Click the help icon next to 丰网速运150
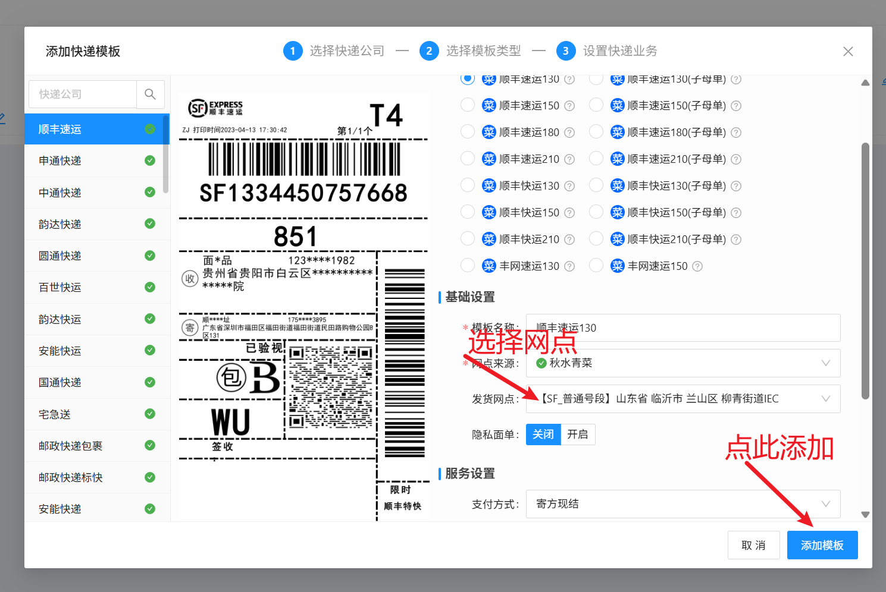Image resolution: width=886 pixels, height=592 pixels. tap(697, 266)
